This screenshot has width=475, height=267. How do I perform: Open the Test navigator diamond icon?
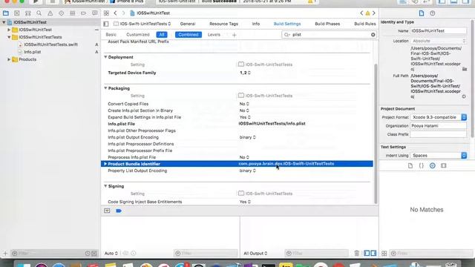pos(62,13)
